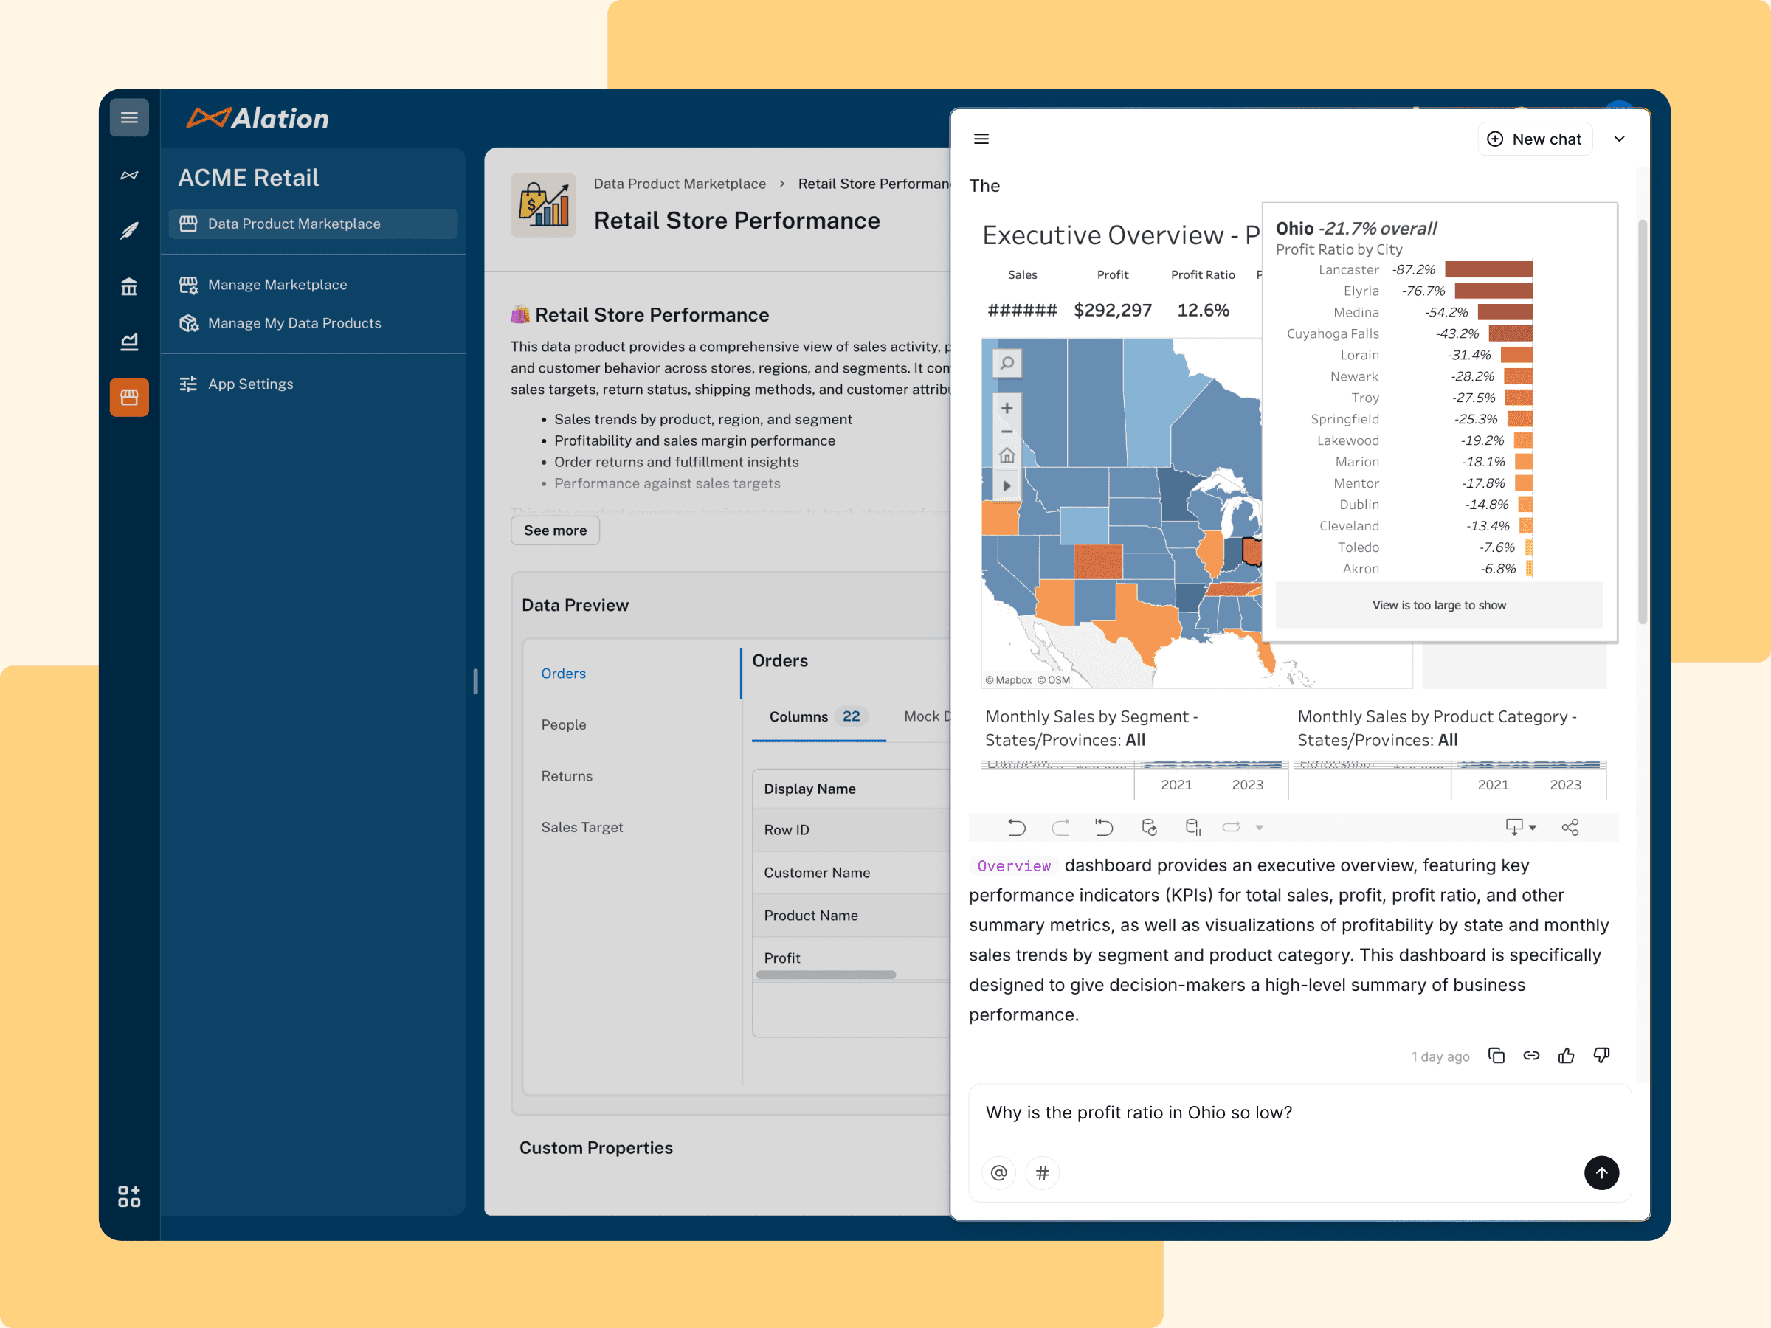Viewport: 1771px width, 1328px height.
Task: Insert an @ mention in the chat input
Action: pyautogui.click(x=998, y=1173)
